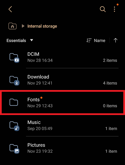Open the Pictures folder
The height and width of the screenshot is (165, 125).
click(62, 148)
